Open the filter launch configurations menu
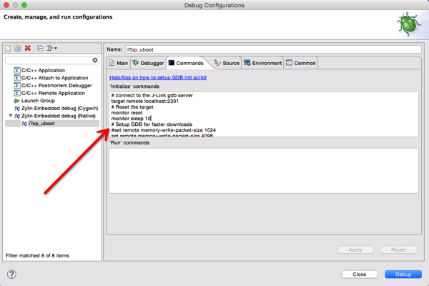The image size is (429, 286). [x=51, y=49]
